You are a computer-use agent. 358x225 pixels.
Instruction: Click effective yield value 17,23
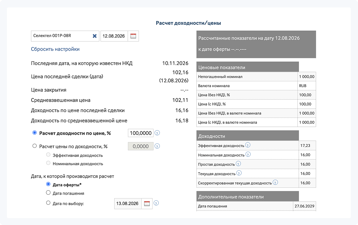click(x=305, y=146)
